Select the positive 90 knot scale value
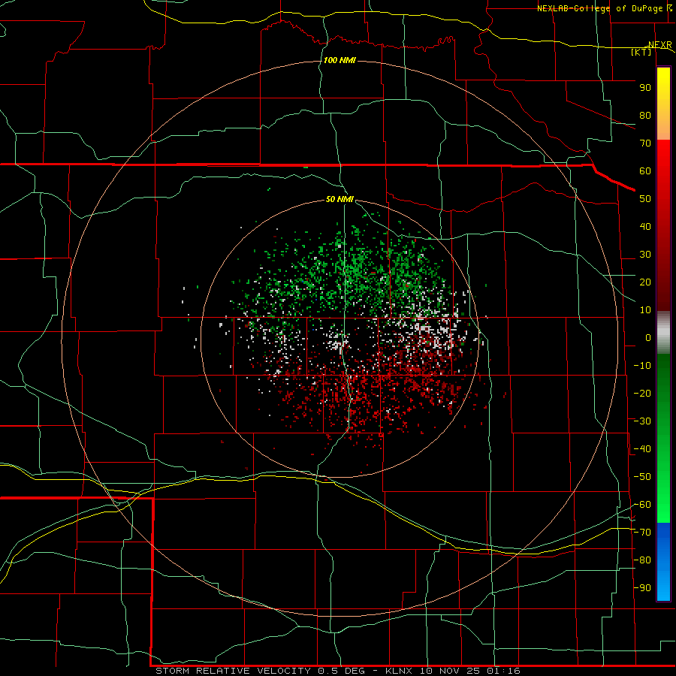This screenshot has height=676, width=676. [x=645, y=88]
